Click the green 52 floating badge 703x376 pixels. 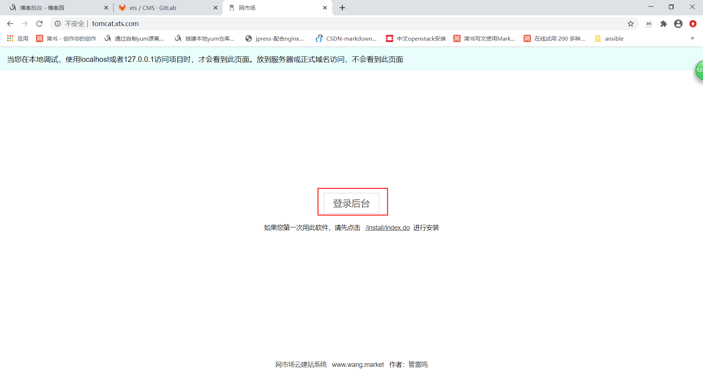pyautogui.click(x=699, y=70)
